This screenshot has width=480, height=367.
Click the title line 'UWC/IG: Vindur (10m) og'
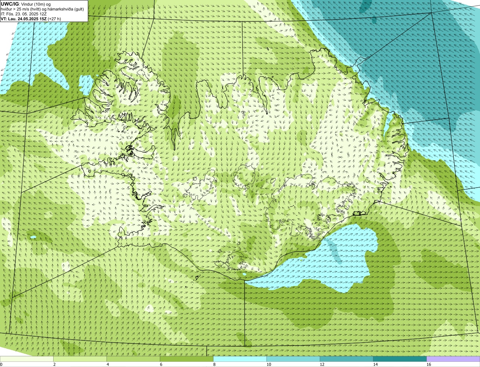(25, 4)
